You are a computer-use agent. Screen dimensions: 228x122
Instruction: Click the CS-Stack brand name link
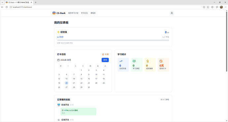click(61, 13)
